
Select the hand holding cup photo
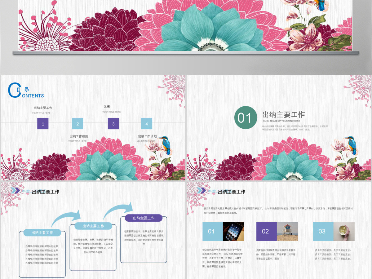(x=344, y=231)
